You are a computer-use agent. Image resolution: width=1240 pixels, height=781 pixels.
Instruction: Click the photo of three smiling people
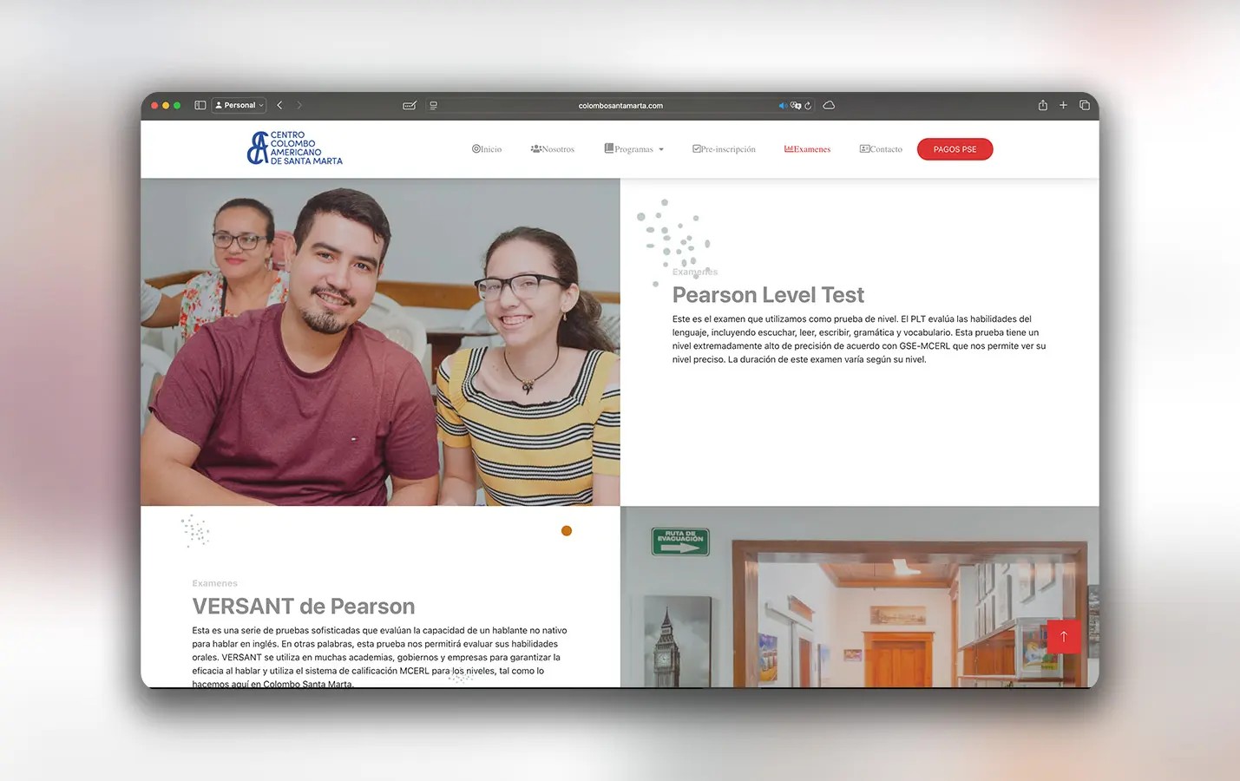click(380, 342)
